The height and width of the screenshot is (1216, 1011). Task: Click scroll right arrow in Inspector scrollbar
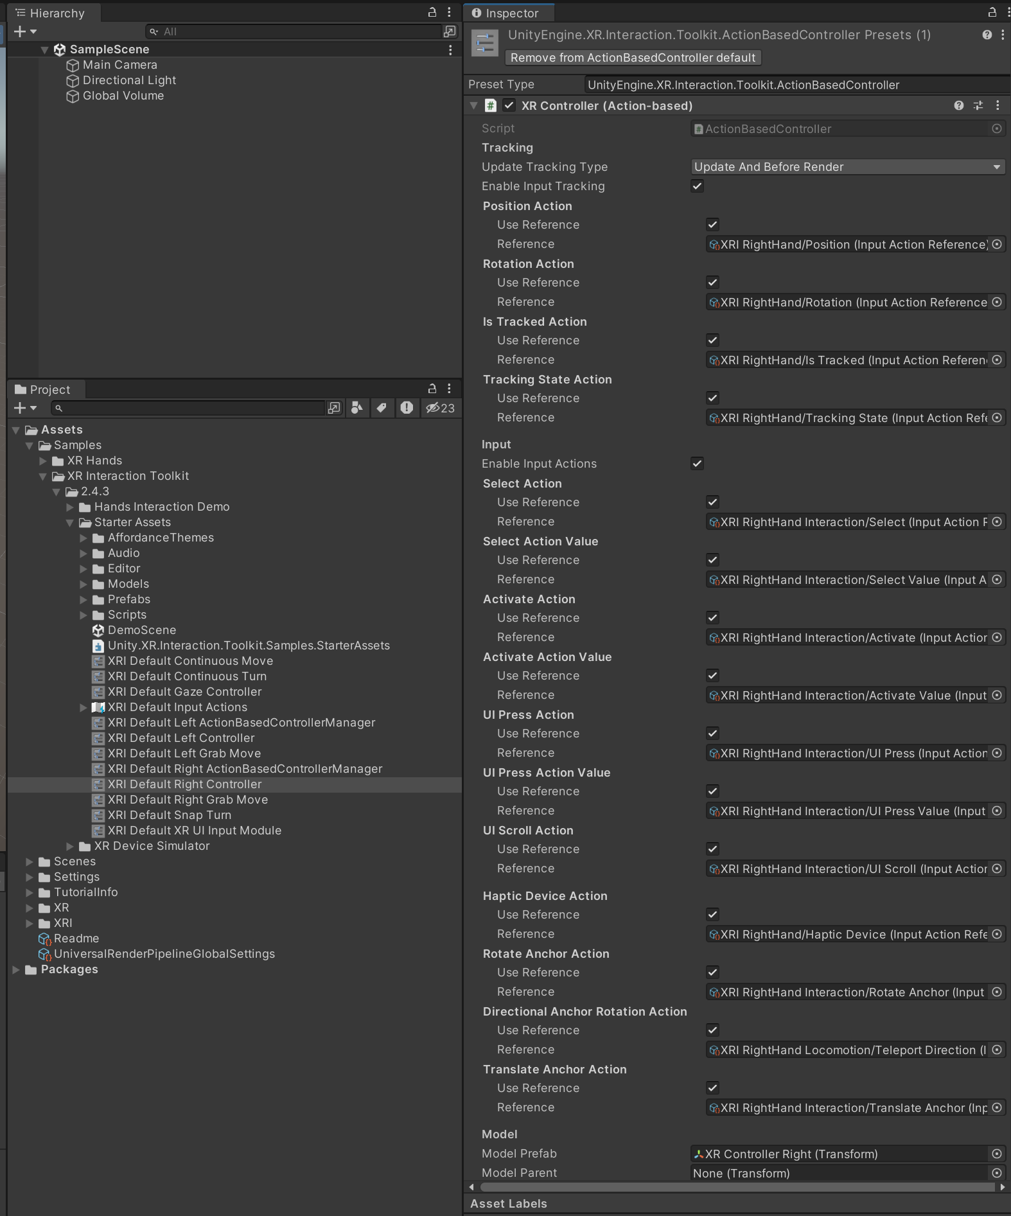1003,1187
